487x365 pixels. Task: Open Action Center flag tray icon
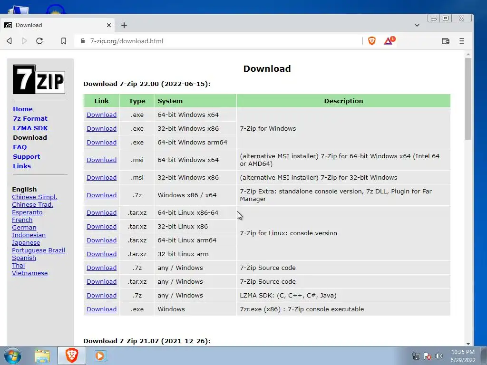pyautogui.click(x=428, y=356)
